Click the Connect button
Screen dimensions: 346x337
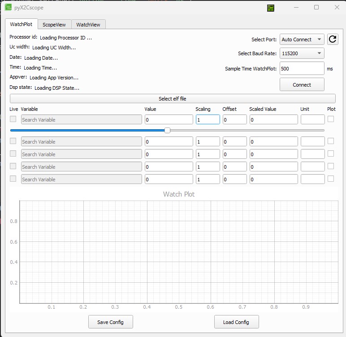(302, 85)
